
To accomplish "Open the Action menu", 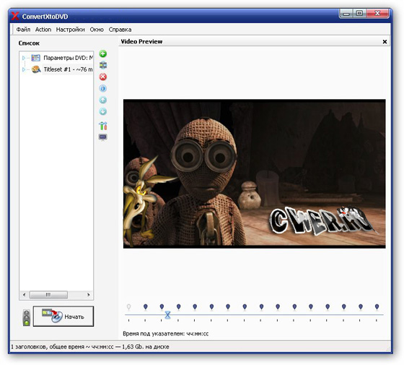I will pos(43,30).
